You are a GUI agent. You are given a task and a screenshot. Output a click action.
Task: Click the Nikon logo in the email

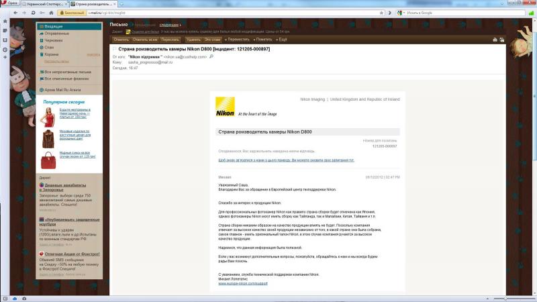coord(225,107)
